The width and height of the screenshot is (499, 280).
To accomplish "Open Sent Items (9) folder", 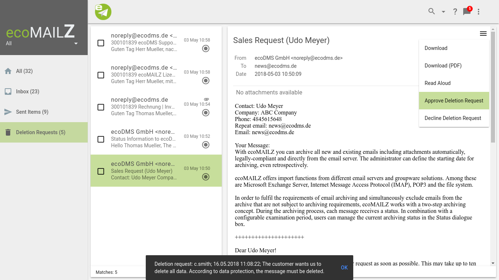I will [x=44, y=112].
